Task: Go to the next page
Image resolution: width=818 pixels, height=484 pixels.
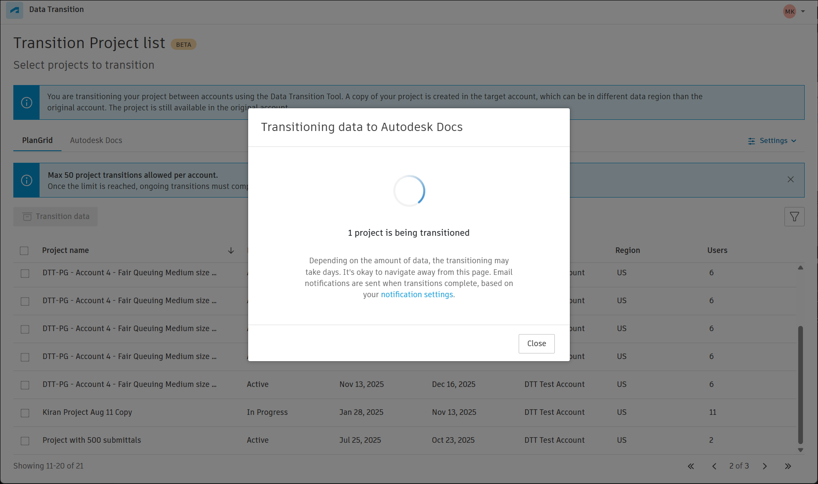Action: click(x=765, y=466)
